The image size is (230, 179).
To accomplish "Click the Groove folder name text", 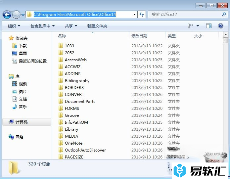I will pyautogui.click(x=72, y=115).
